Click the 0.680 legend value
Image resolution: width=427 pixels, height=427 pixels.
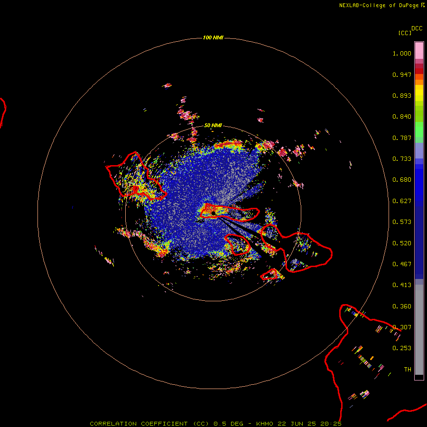[402, 180]
